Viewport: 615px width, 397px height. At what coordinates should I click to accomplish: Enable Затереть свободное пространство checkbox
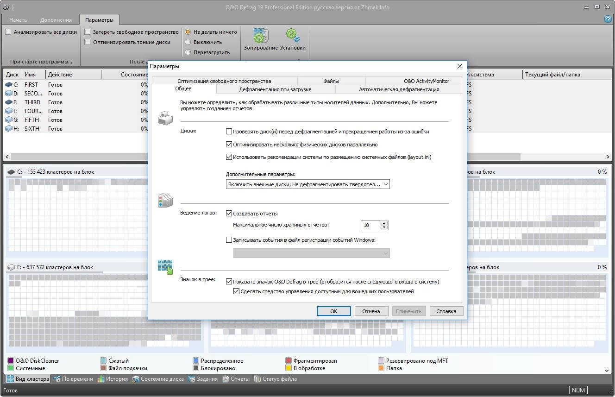[x=88, y=32]
